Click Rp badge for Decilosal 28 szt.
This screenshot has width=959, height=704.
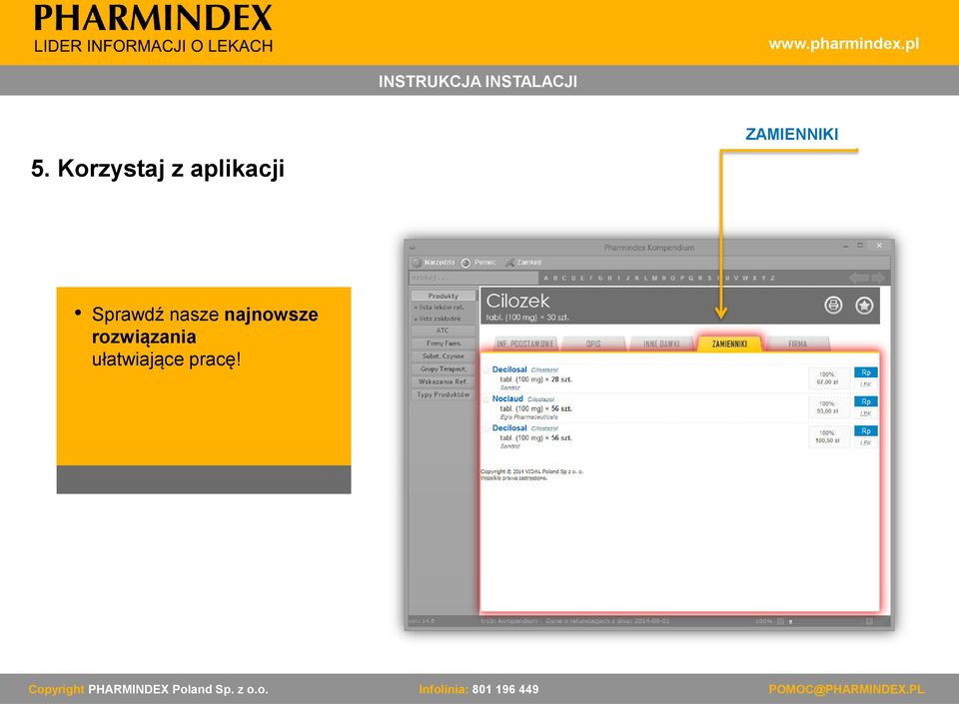pos(866,372)
